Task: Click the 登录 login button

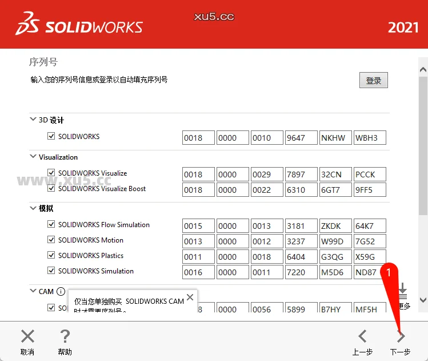Action: (x=374, y=81)
